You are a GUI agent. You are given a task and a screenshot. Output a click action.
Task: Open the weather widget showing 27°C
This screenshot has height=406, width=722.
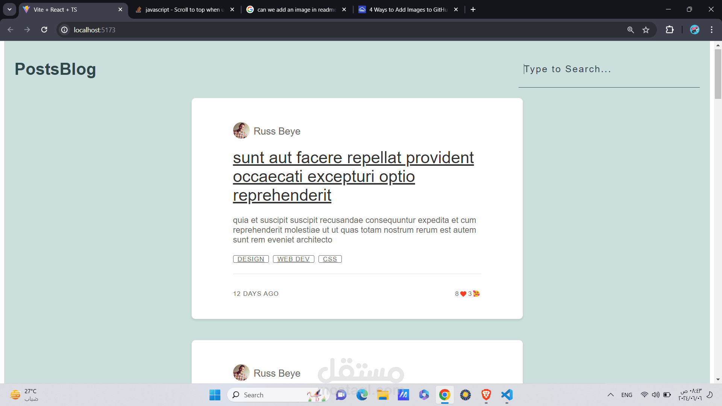[24, 395]
